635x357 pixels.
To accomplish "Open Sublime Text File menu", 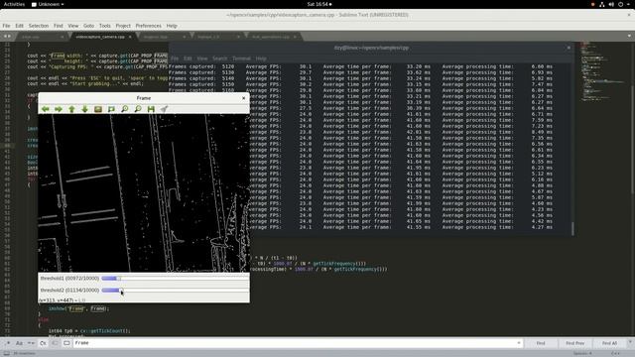I will tap(7, 26).
